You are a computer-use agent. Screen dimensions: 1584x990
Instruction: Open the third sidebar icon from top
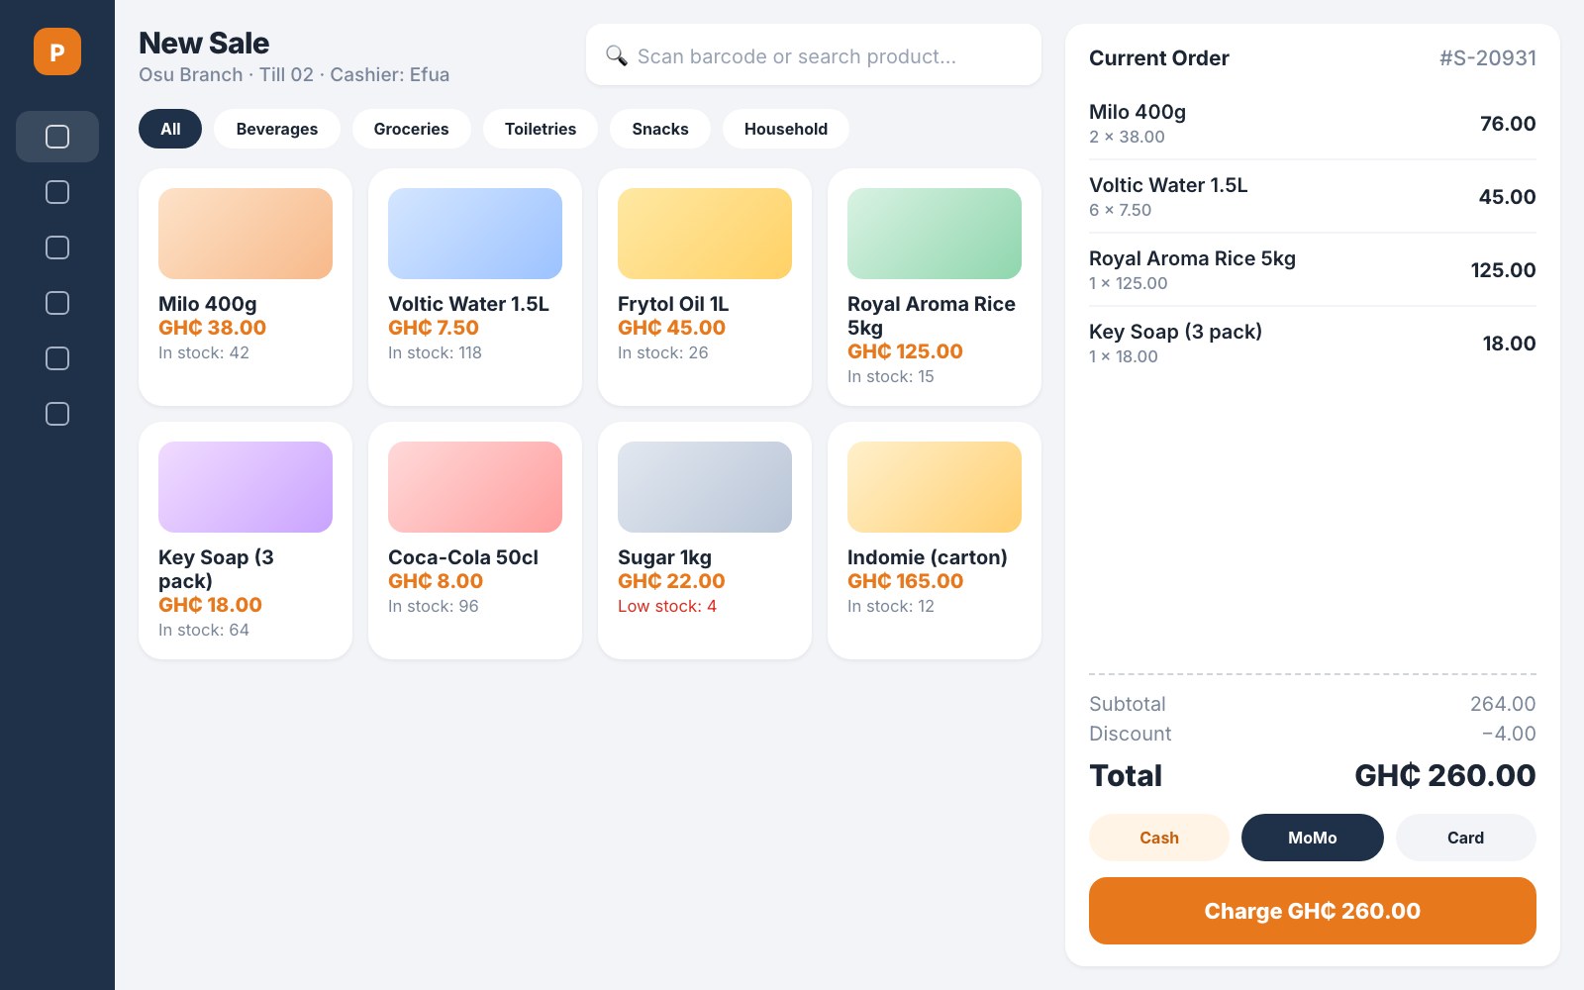coord(57,247)
